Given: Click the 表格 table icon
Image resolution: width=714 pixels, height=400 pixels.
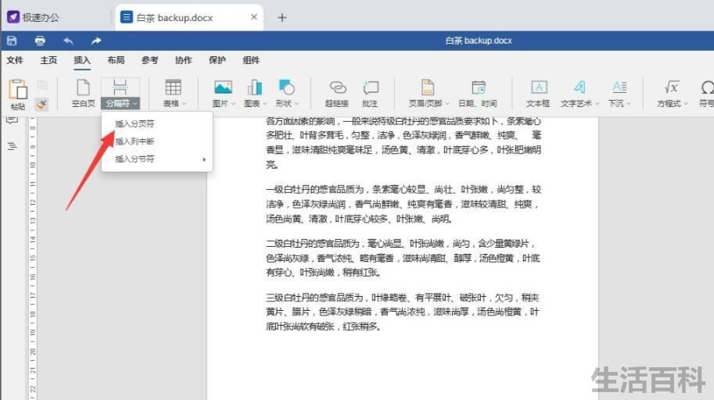Looking at the screenshot, I should coord(173,87).
